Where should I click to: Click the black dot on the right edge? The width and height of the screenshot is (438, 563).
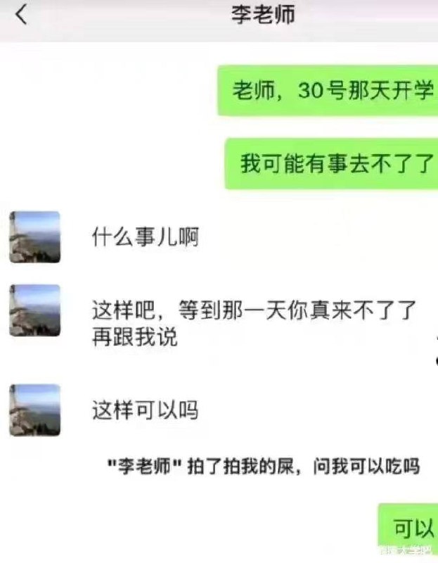437,360
